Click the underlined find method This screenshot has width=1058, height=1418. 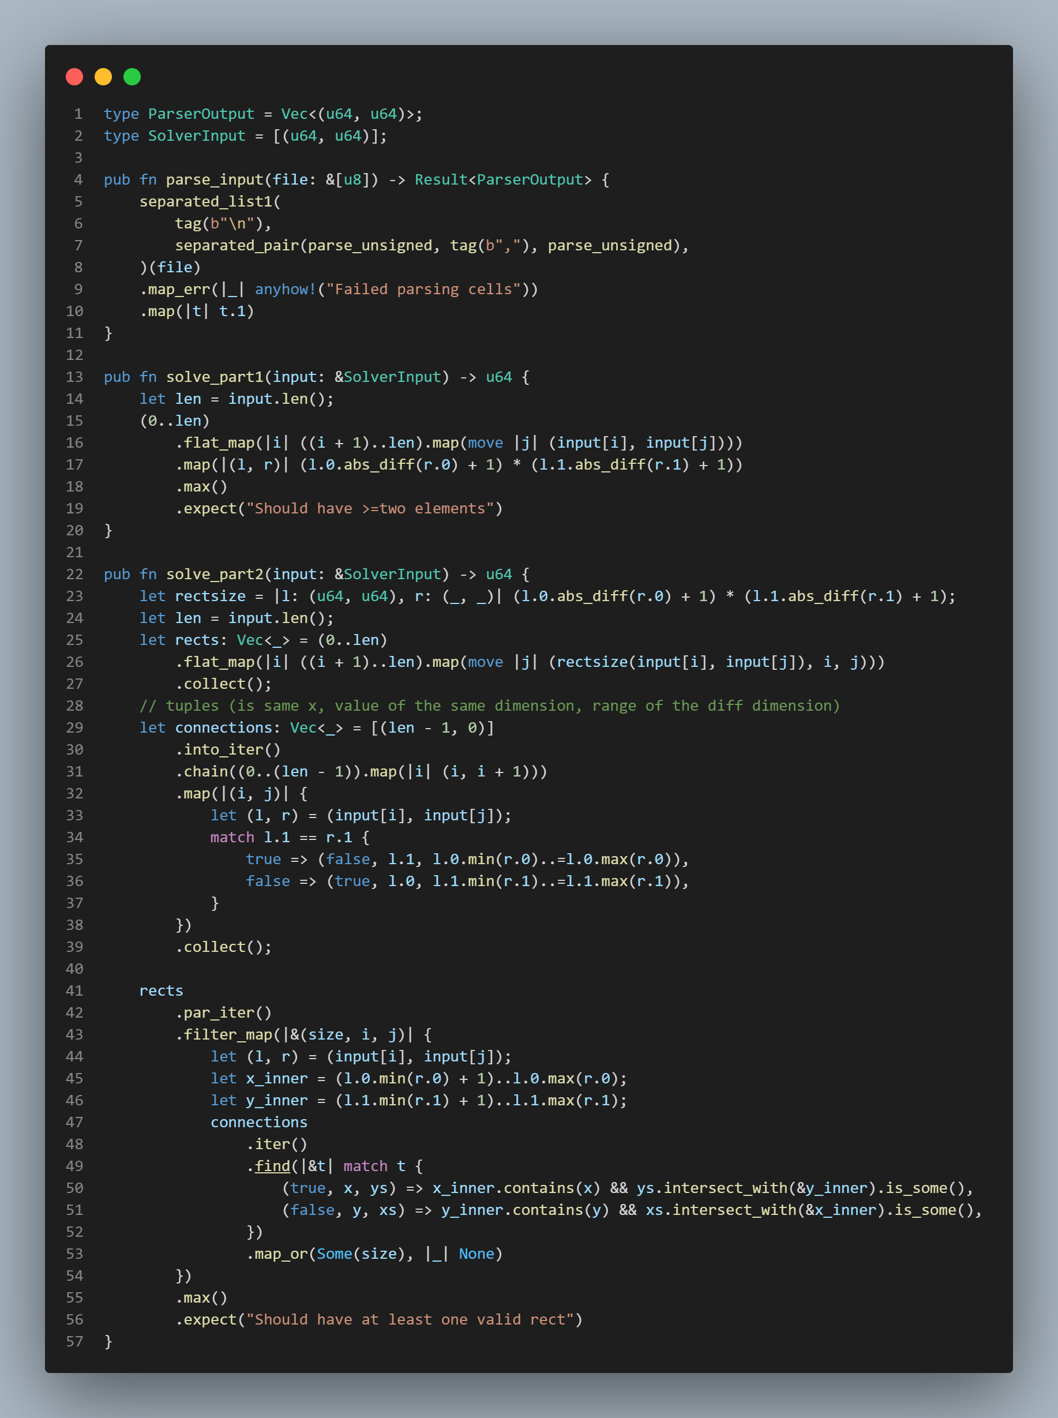pos(272,1166)
